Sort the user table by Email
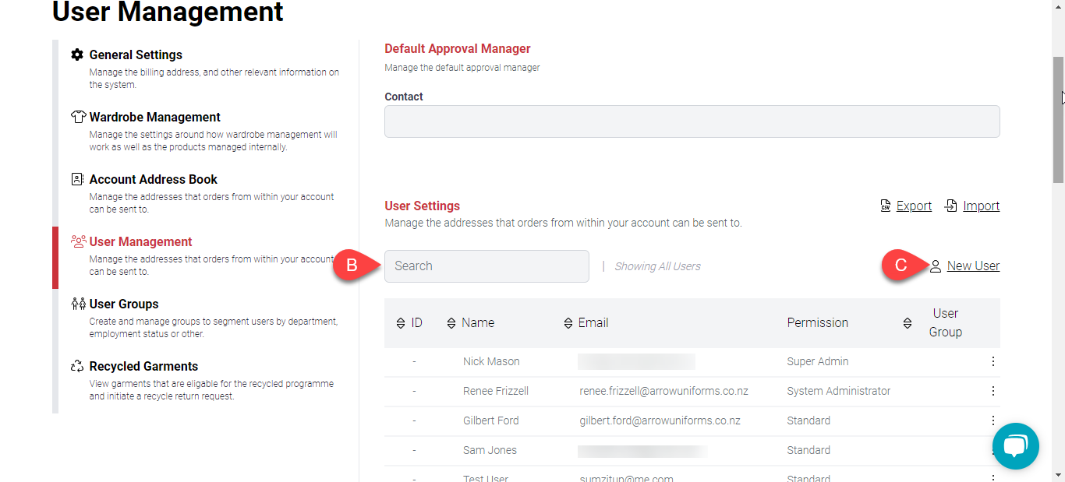The image size is (1065, 482). [568, 323]
